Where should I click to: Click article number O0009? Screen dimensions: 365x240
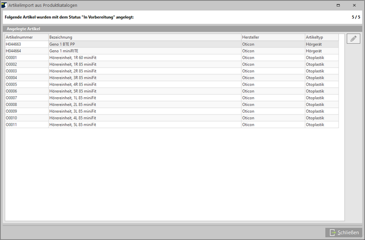point(11,112)
